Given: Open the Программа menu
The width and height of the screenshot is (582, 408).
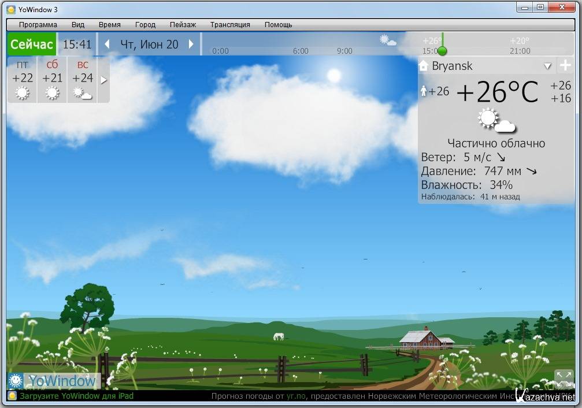Looking at the screenshot, I should tap(38, 25).
